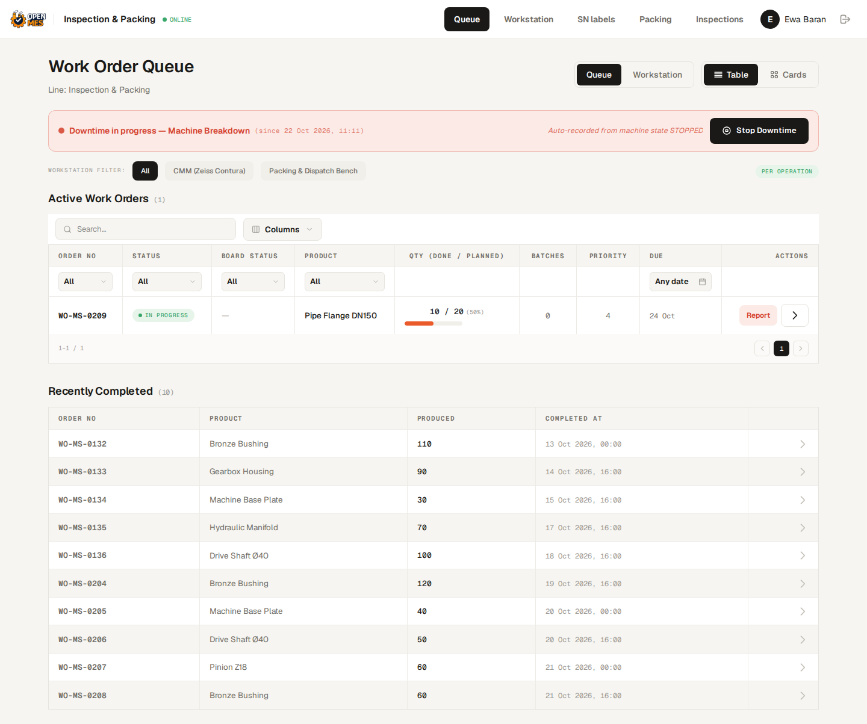Open the chevron for row WO-MS-0136
This screenshot has height=724, width=867.
click(x=803, y=555)
